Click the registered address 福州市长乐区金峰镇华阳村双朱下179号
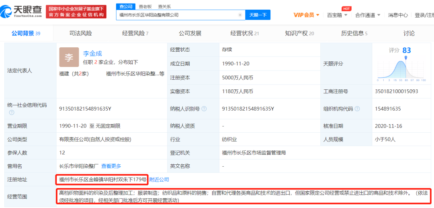This screenshot has width=434, height=208. click(103, 180)
